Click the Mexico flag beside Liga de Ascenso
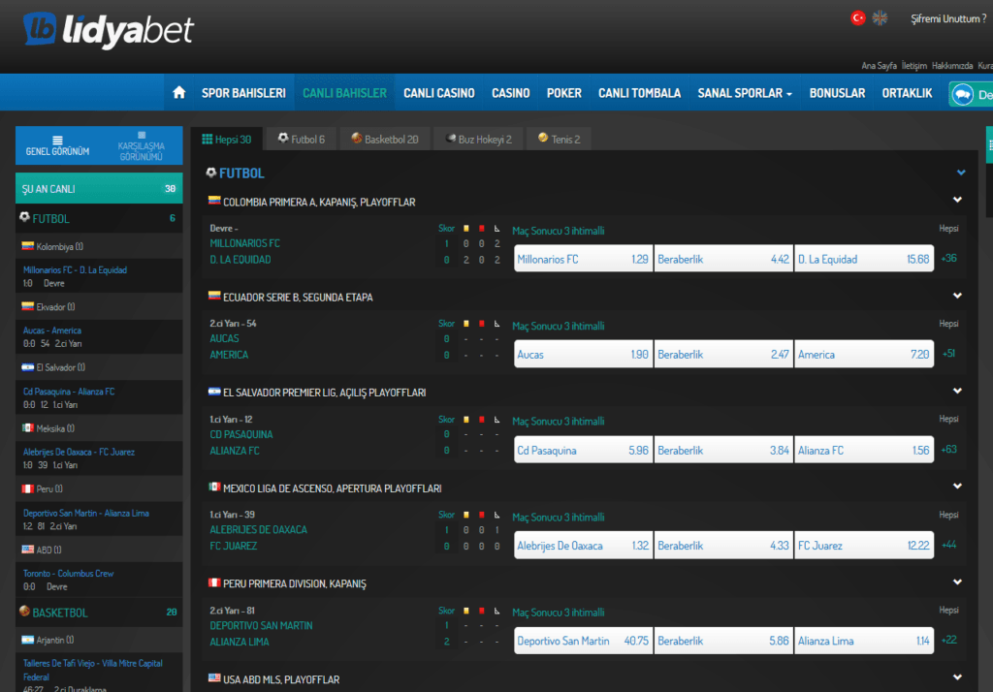Screen dimensions: 993x692 coord(214,487)
